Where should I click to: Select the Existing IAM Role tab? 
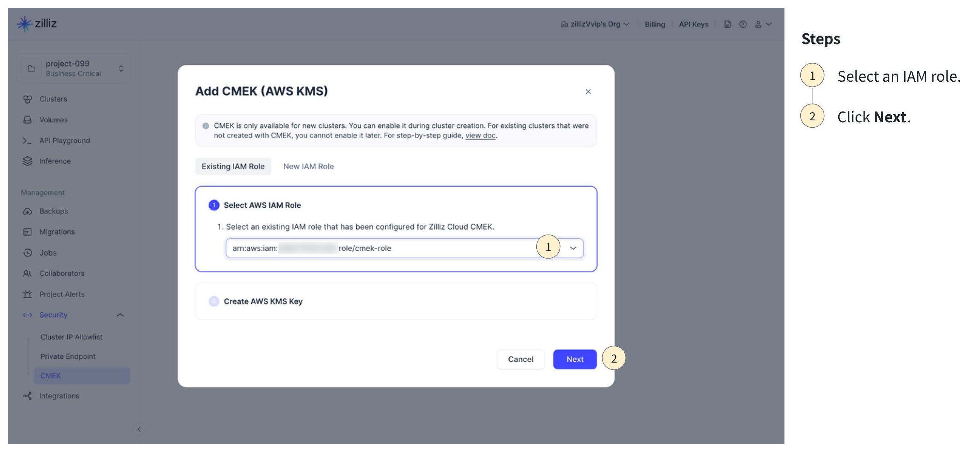click(233, 166)
